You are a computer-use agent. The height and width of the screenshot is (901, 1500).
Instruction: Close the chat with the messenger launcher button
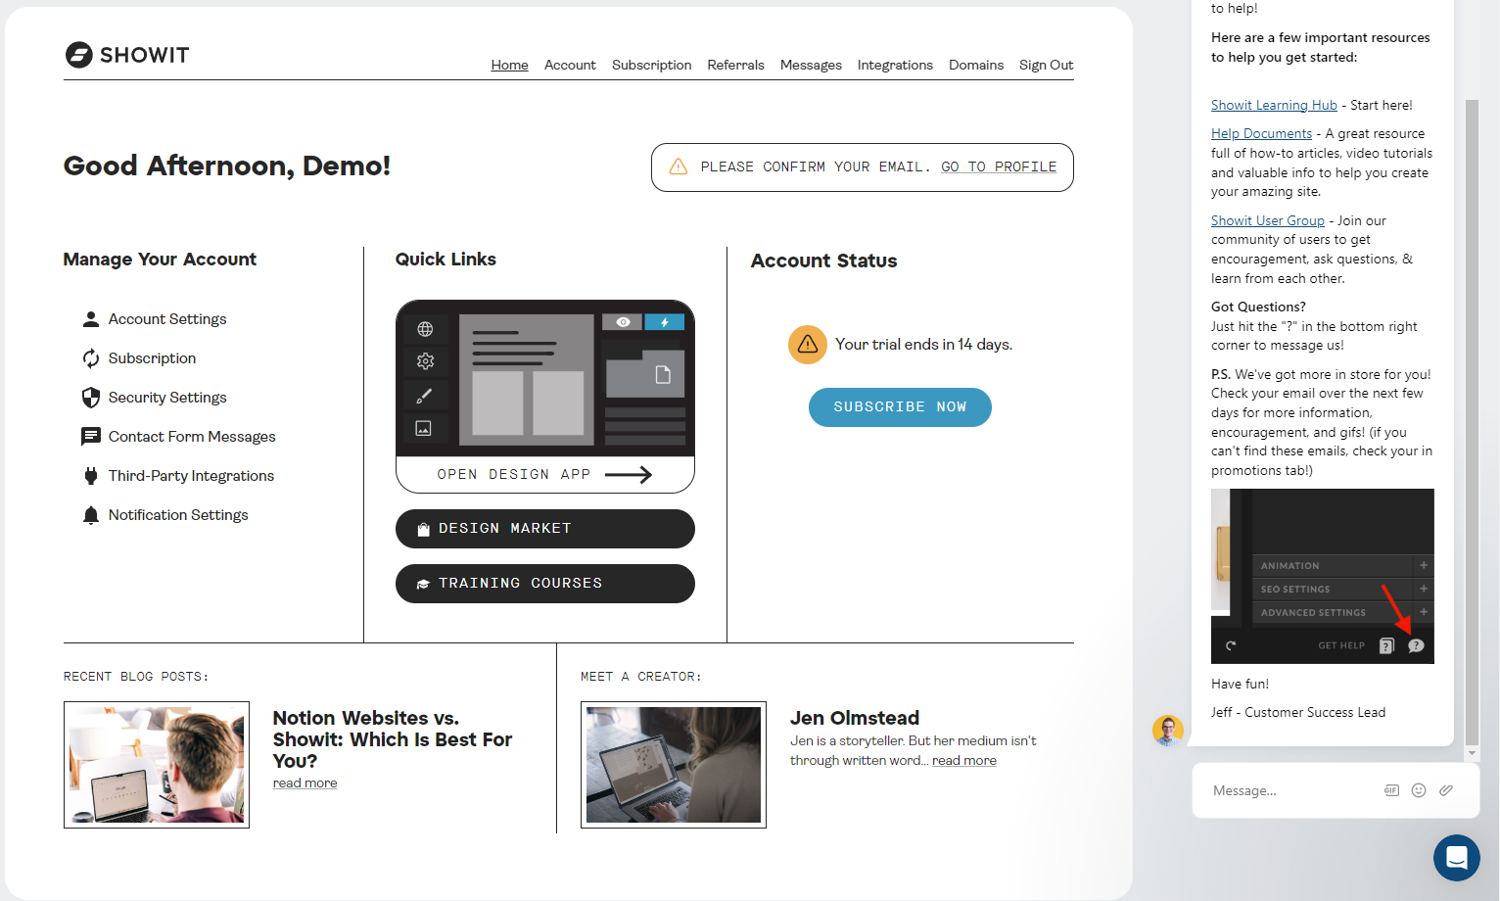1457,858
